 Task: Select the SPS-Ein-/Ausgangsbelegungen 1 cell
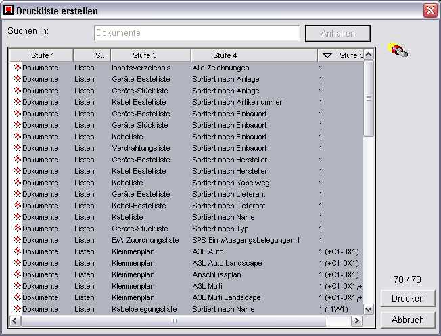[246, 240]
